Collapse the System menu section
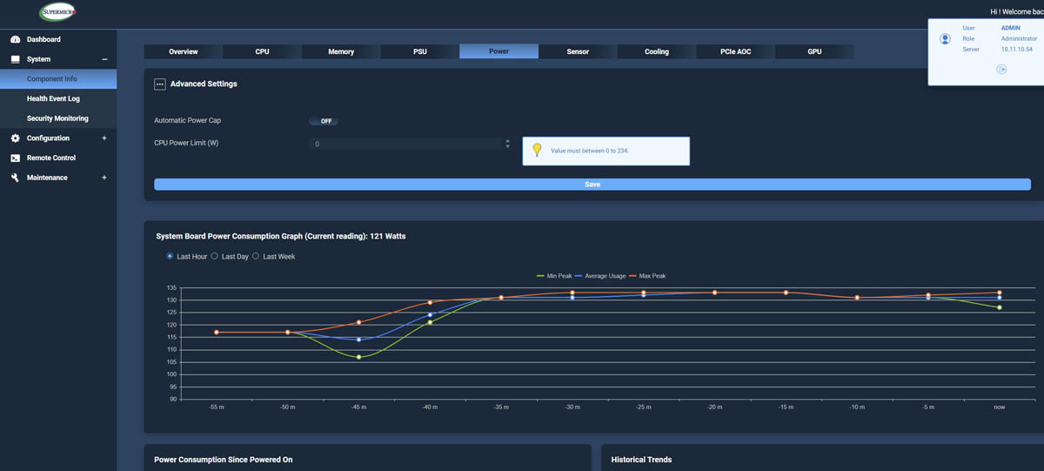The height and width of the screenshot is (471, 1044). [104, 59]
